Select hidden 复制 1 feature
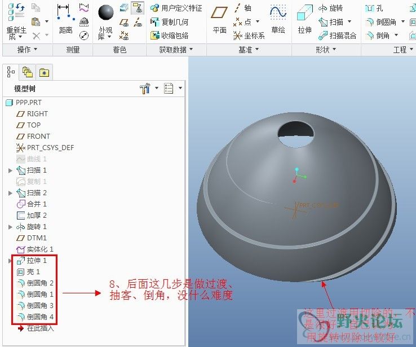The image size is (416, 347). [32, 182]
